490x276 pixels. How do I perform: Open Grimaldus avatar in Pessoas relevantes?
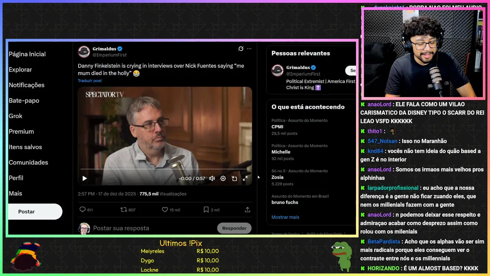click(x=278, y=71)
